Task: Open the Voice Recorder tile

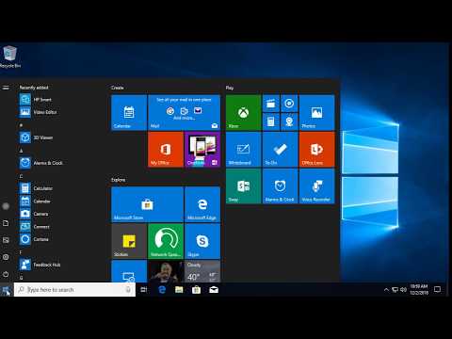Action: (316, 186)
